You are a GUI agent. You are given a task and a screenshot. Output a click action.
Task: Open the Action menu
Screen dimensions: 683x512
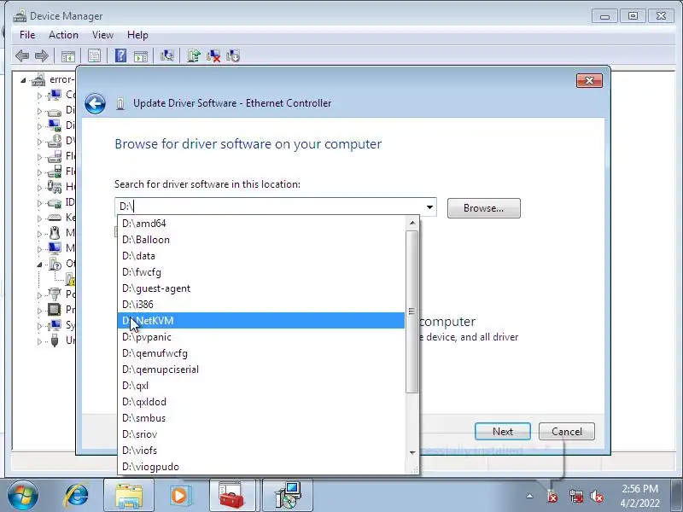click(63, 35)
